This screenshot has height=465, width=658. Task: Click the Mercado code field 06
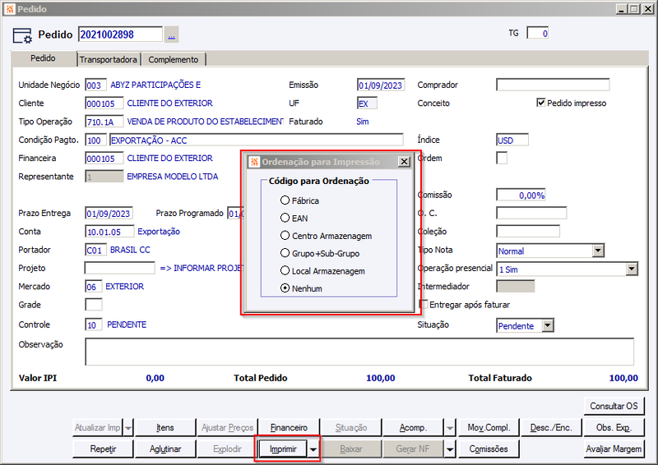pos(93,287)
